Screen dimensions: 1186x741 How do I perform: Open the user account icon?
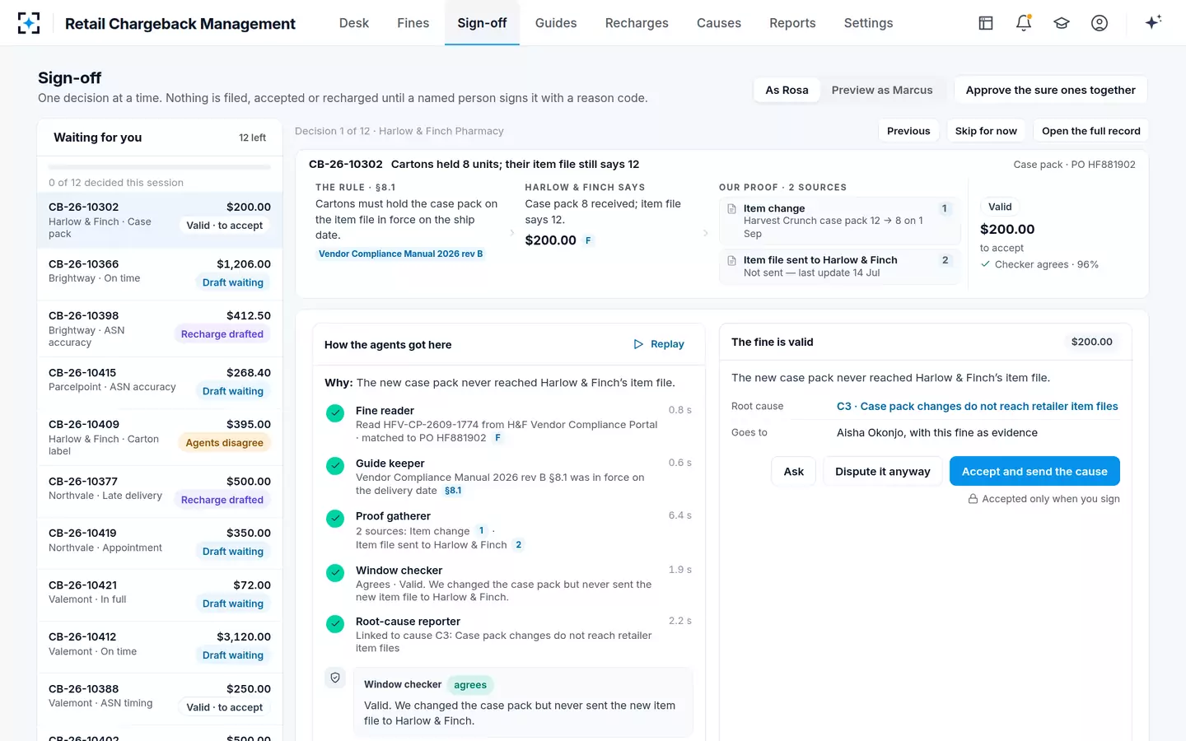[x=1100, y=23]
